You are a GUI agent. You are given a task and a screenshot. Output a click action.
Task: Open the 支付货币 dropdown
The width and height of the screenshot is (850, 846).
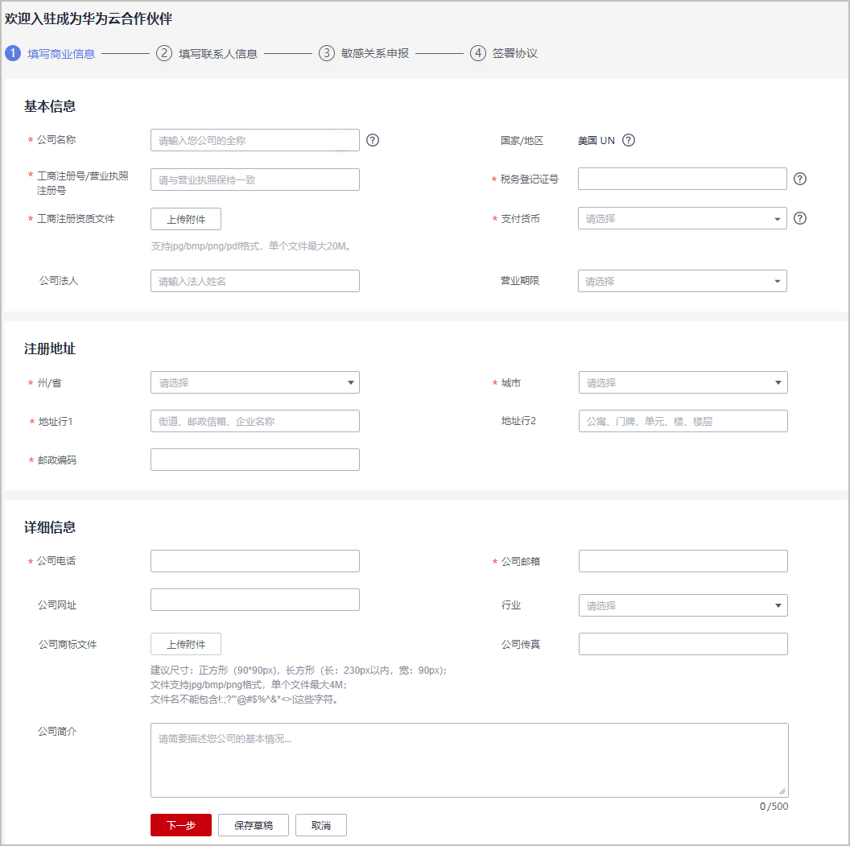(x=682, y=218)
